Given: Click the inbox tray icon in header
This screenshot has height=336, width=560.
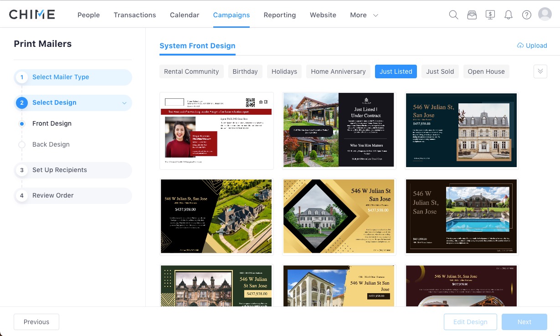Looking at the screenshot, I should click(x=472, y=15).
